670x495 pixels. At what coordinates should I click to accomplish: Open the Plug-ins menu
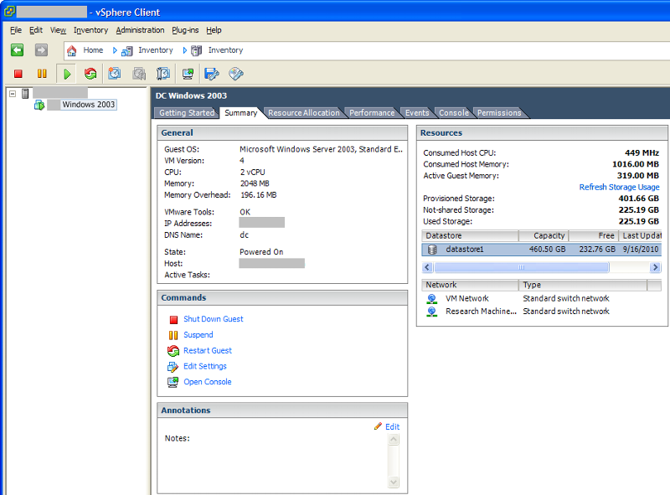186,30
